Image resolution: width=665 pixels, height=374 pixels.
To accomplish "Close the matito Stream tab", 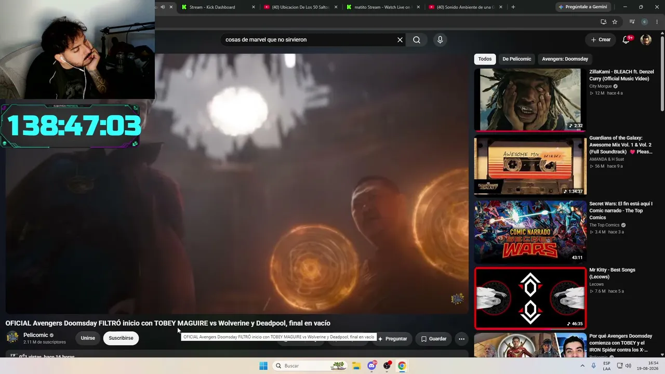I will coord(419,7).
